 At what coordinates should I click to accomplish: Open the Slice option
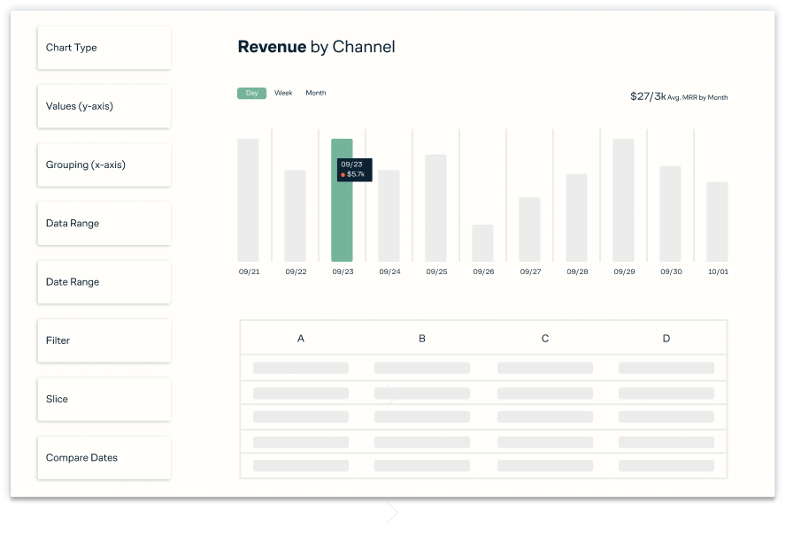(104, 399)
